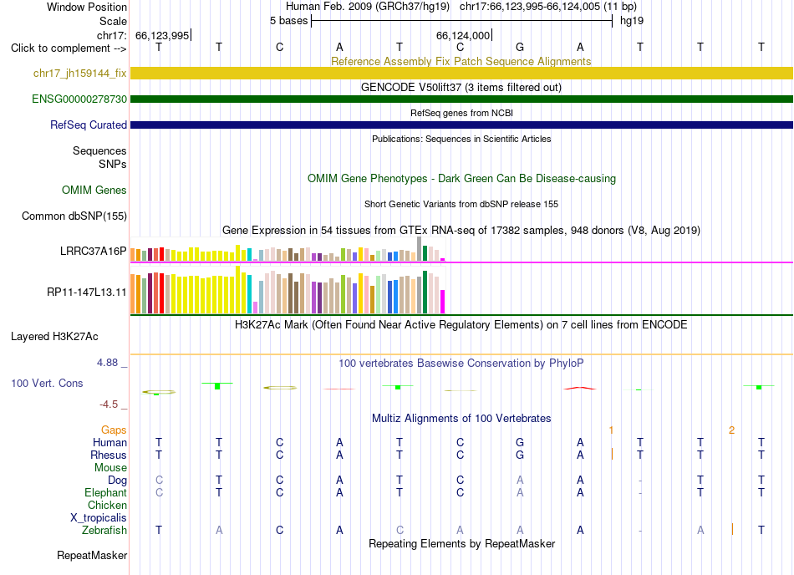794x575 pixels.
Task: Click the Layered H3K27Ac label
Action: 54,337
